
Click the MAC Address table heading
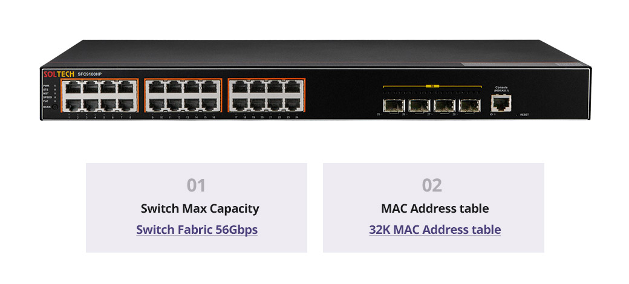[435, 208]
